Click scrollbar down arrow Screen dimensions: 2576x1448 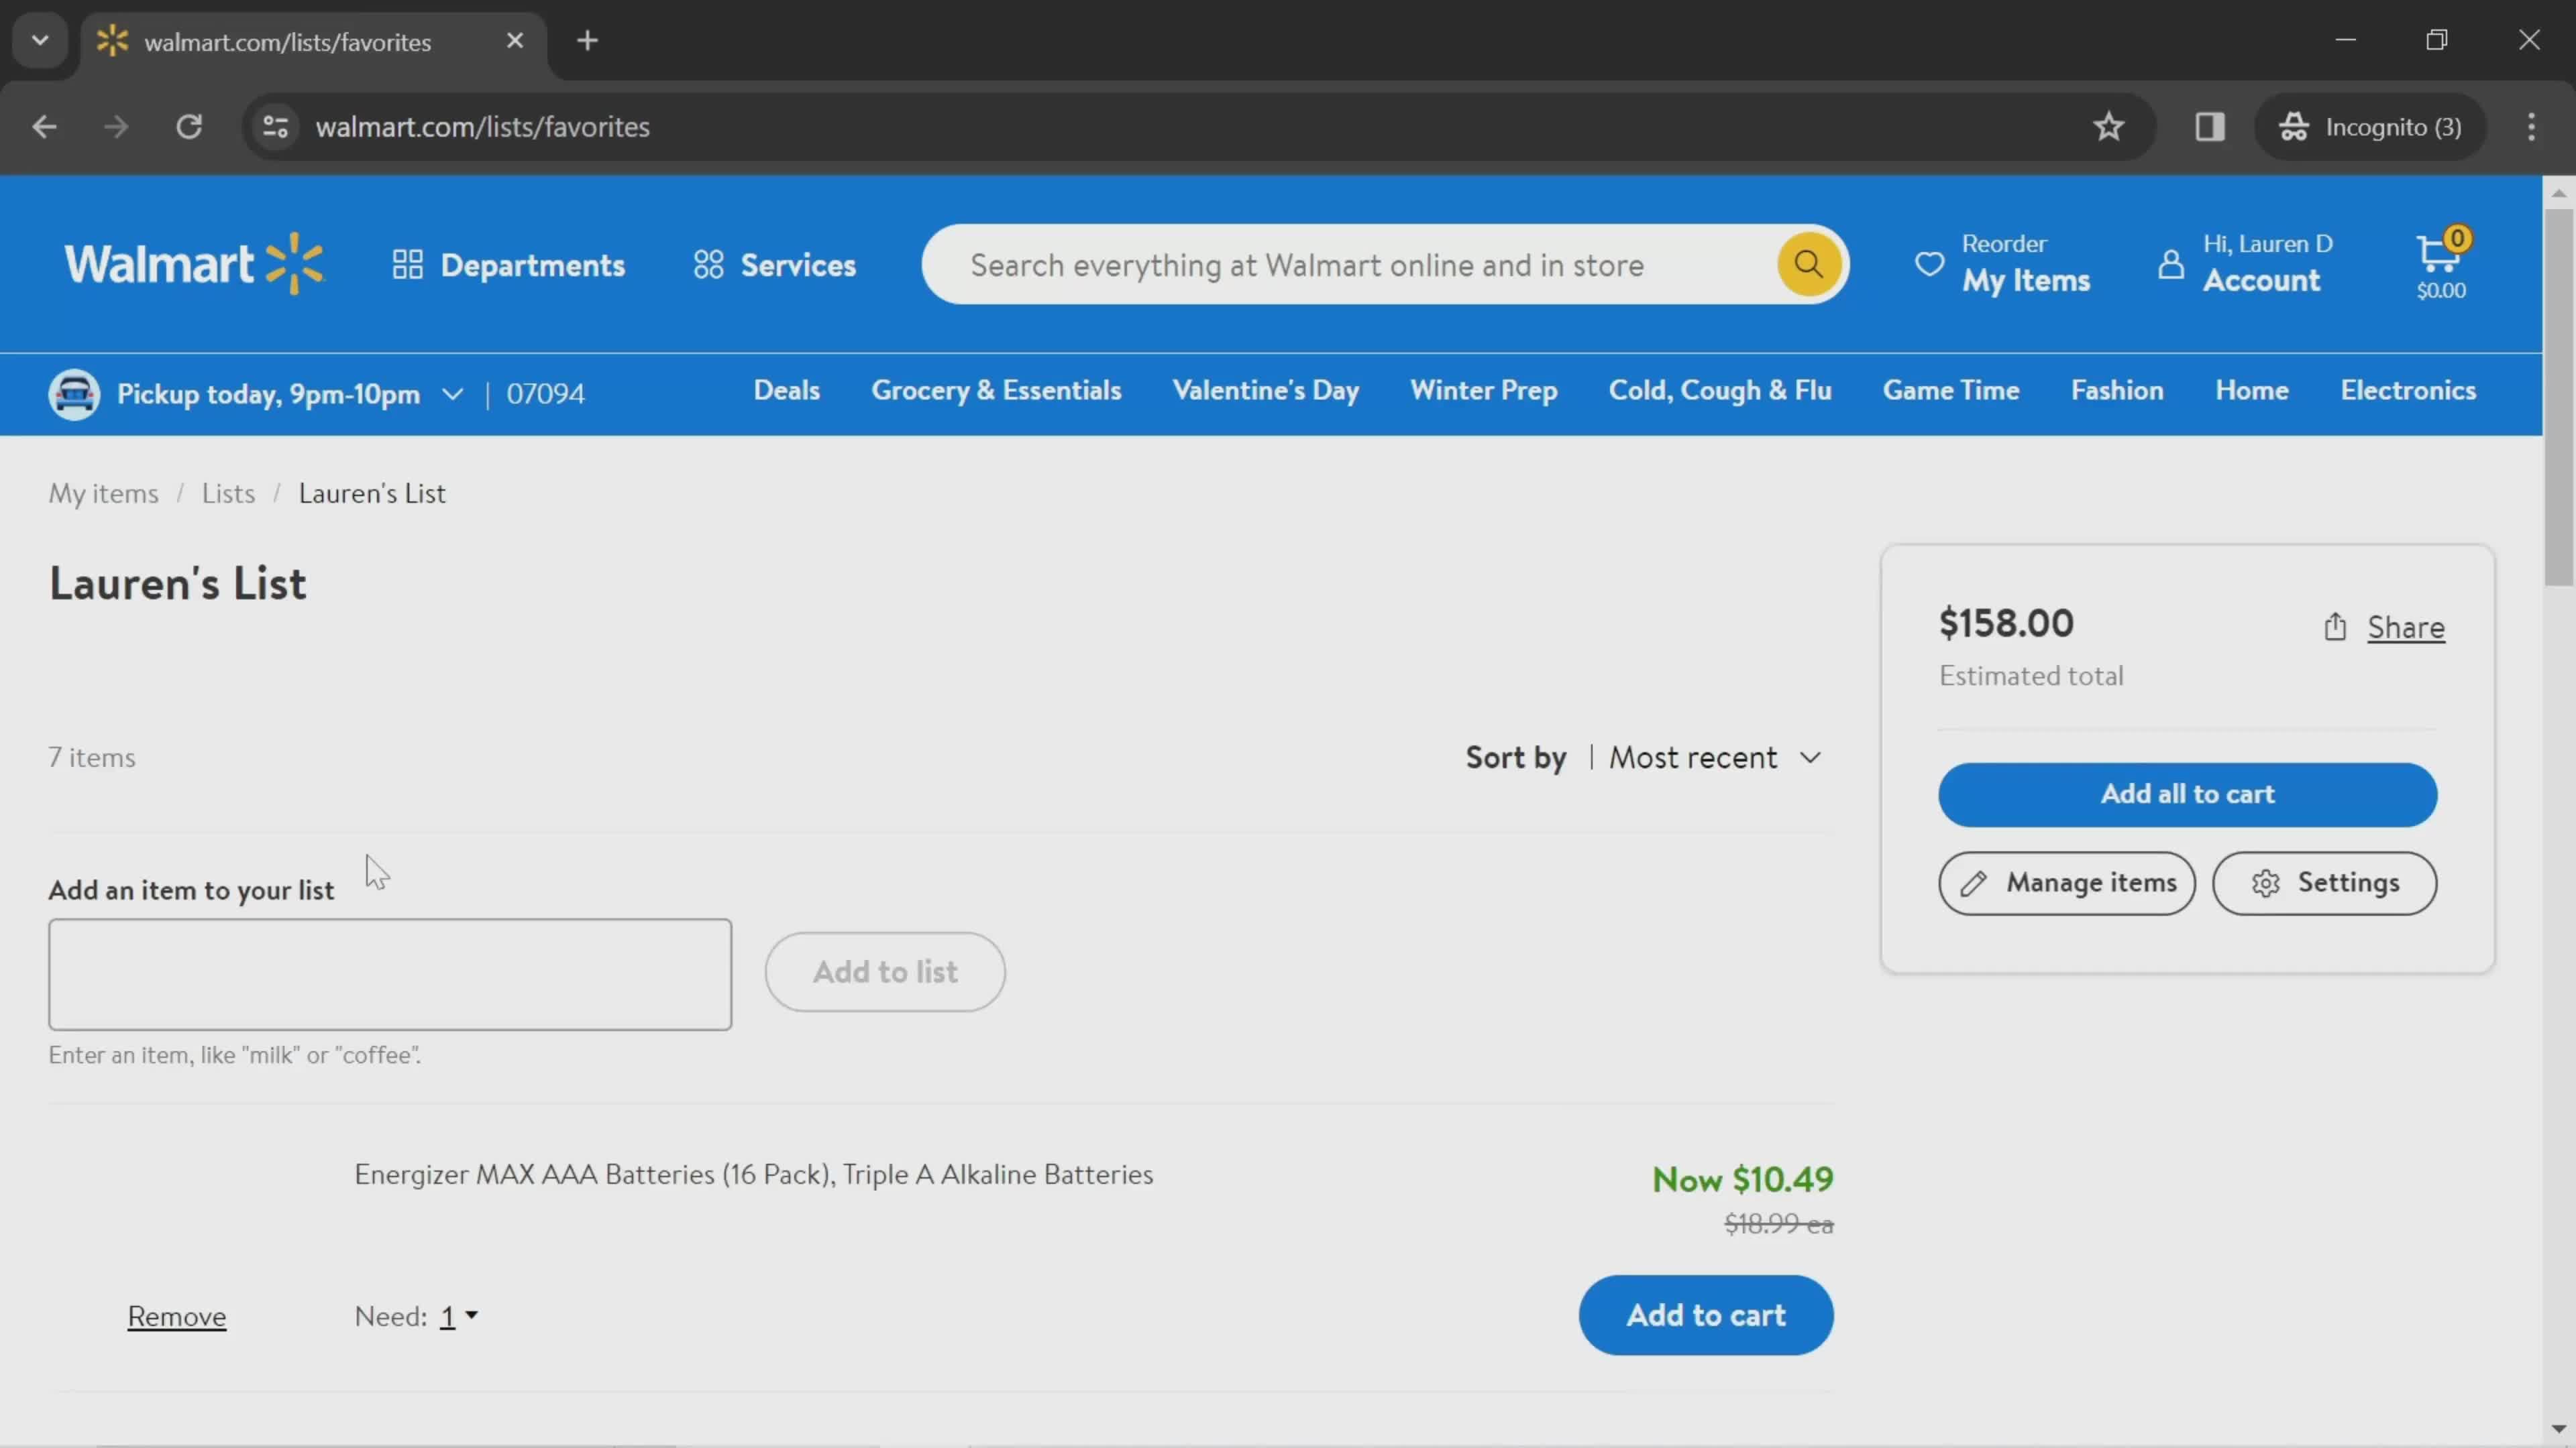[2558, 1430]
